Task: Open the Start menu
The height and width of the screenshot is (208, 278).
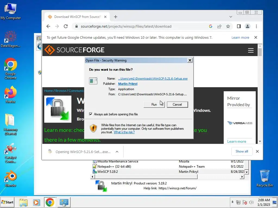Action: (x=7, y=202)
